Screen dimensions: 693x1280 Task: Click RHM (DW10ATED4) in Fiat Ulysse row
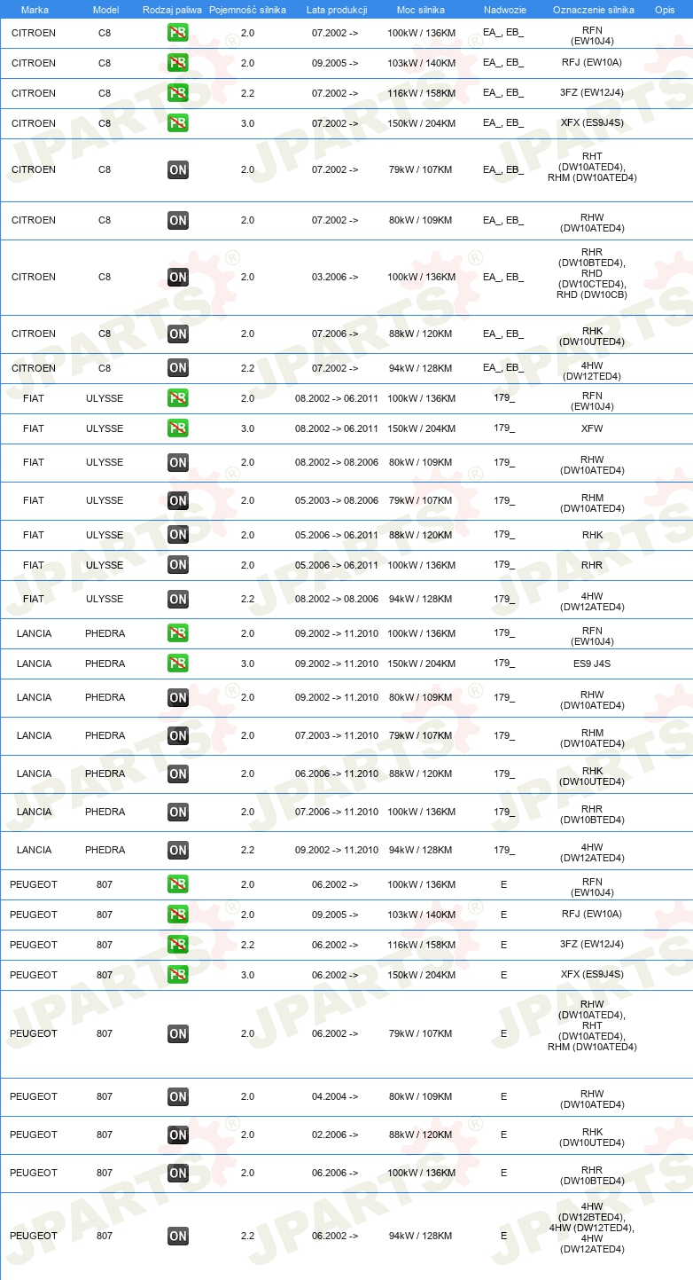(592, 504)
